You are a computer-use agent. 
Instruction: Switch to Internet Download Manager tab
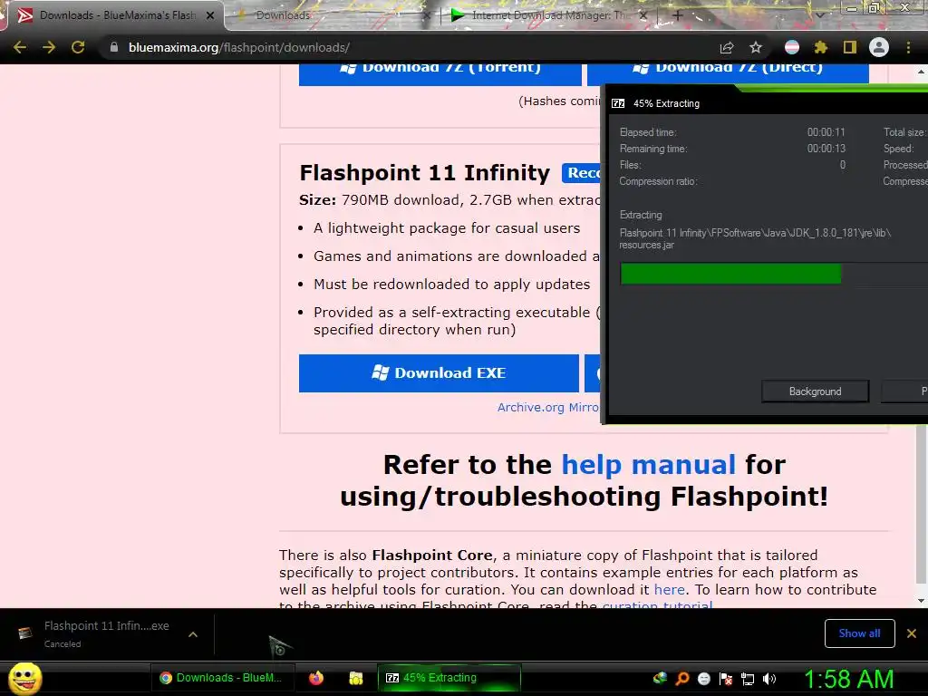click(x=550, y=15)
